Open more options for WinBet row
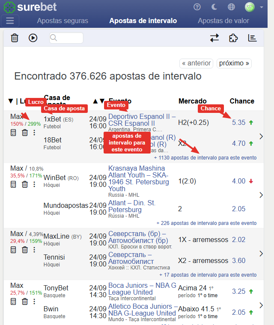The height and width of the screenshot is (325, 274). tap(34, 184)
